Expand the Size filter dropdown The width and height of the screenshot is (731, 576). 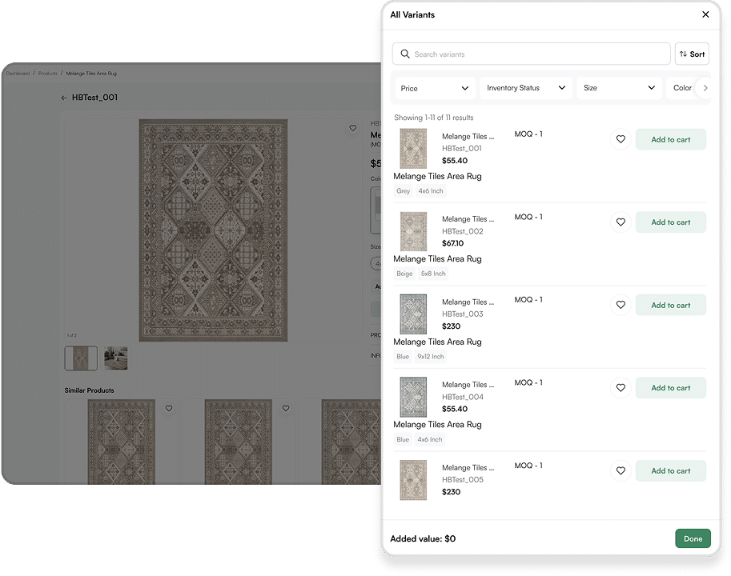619,88
